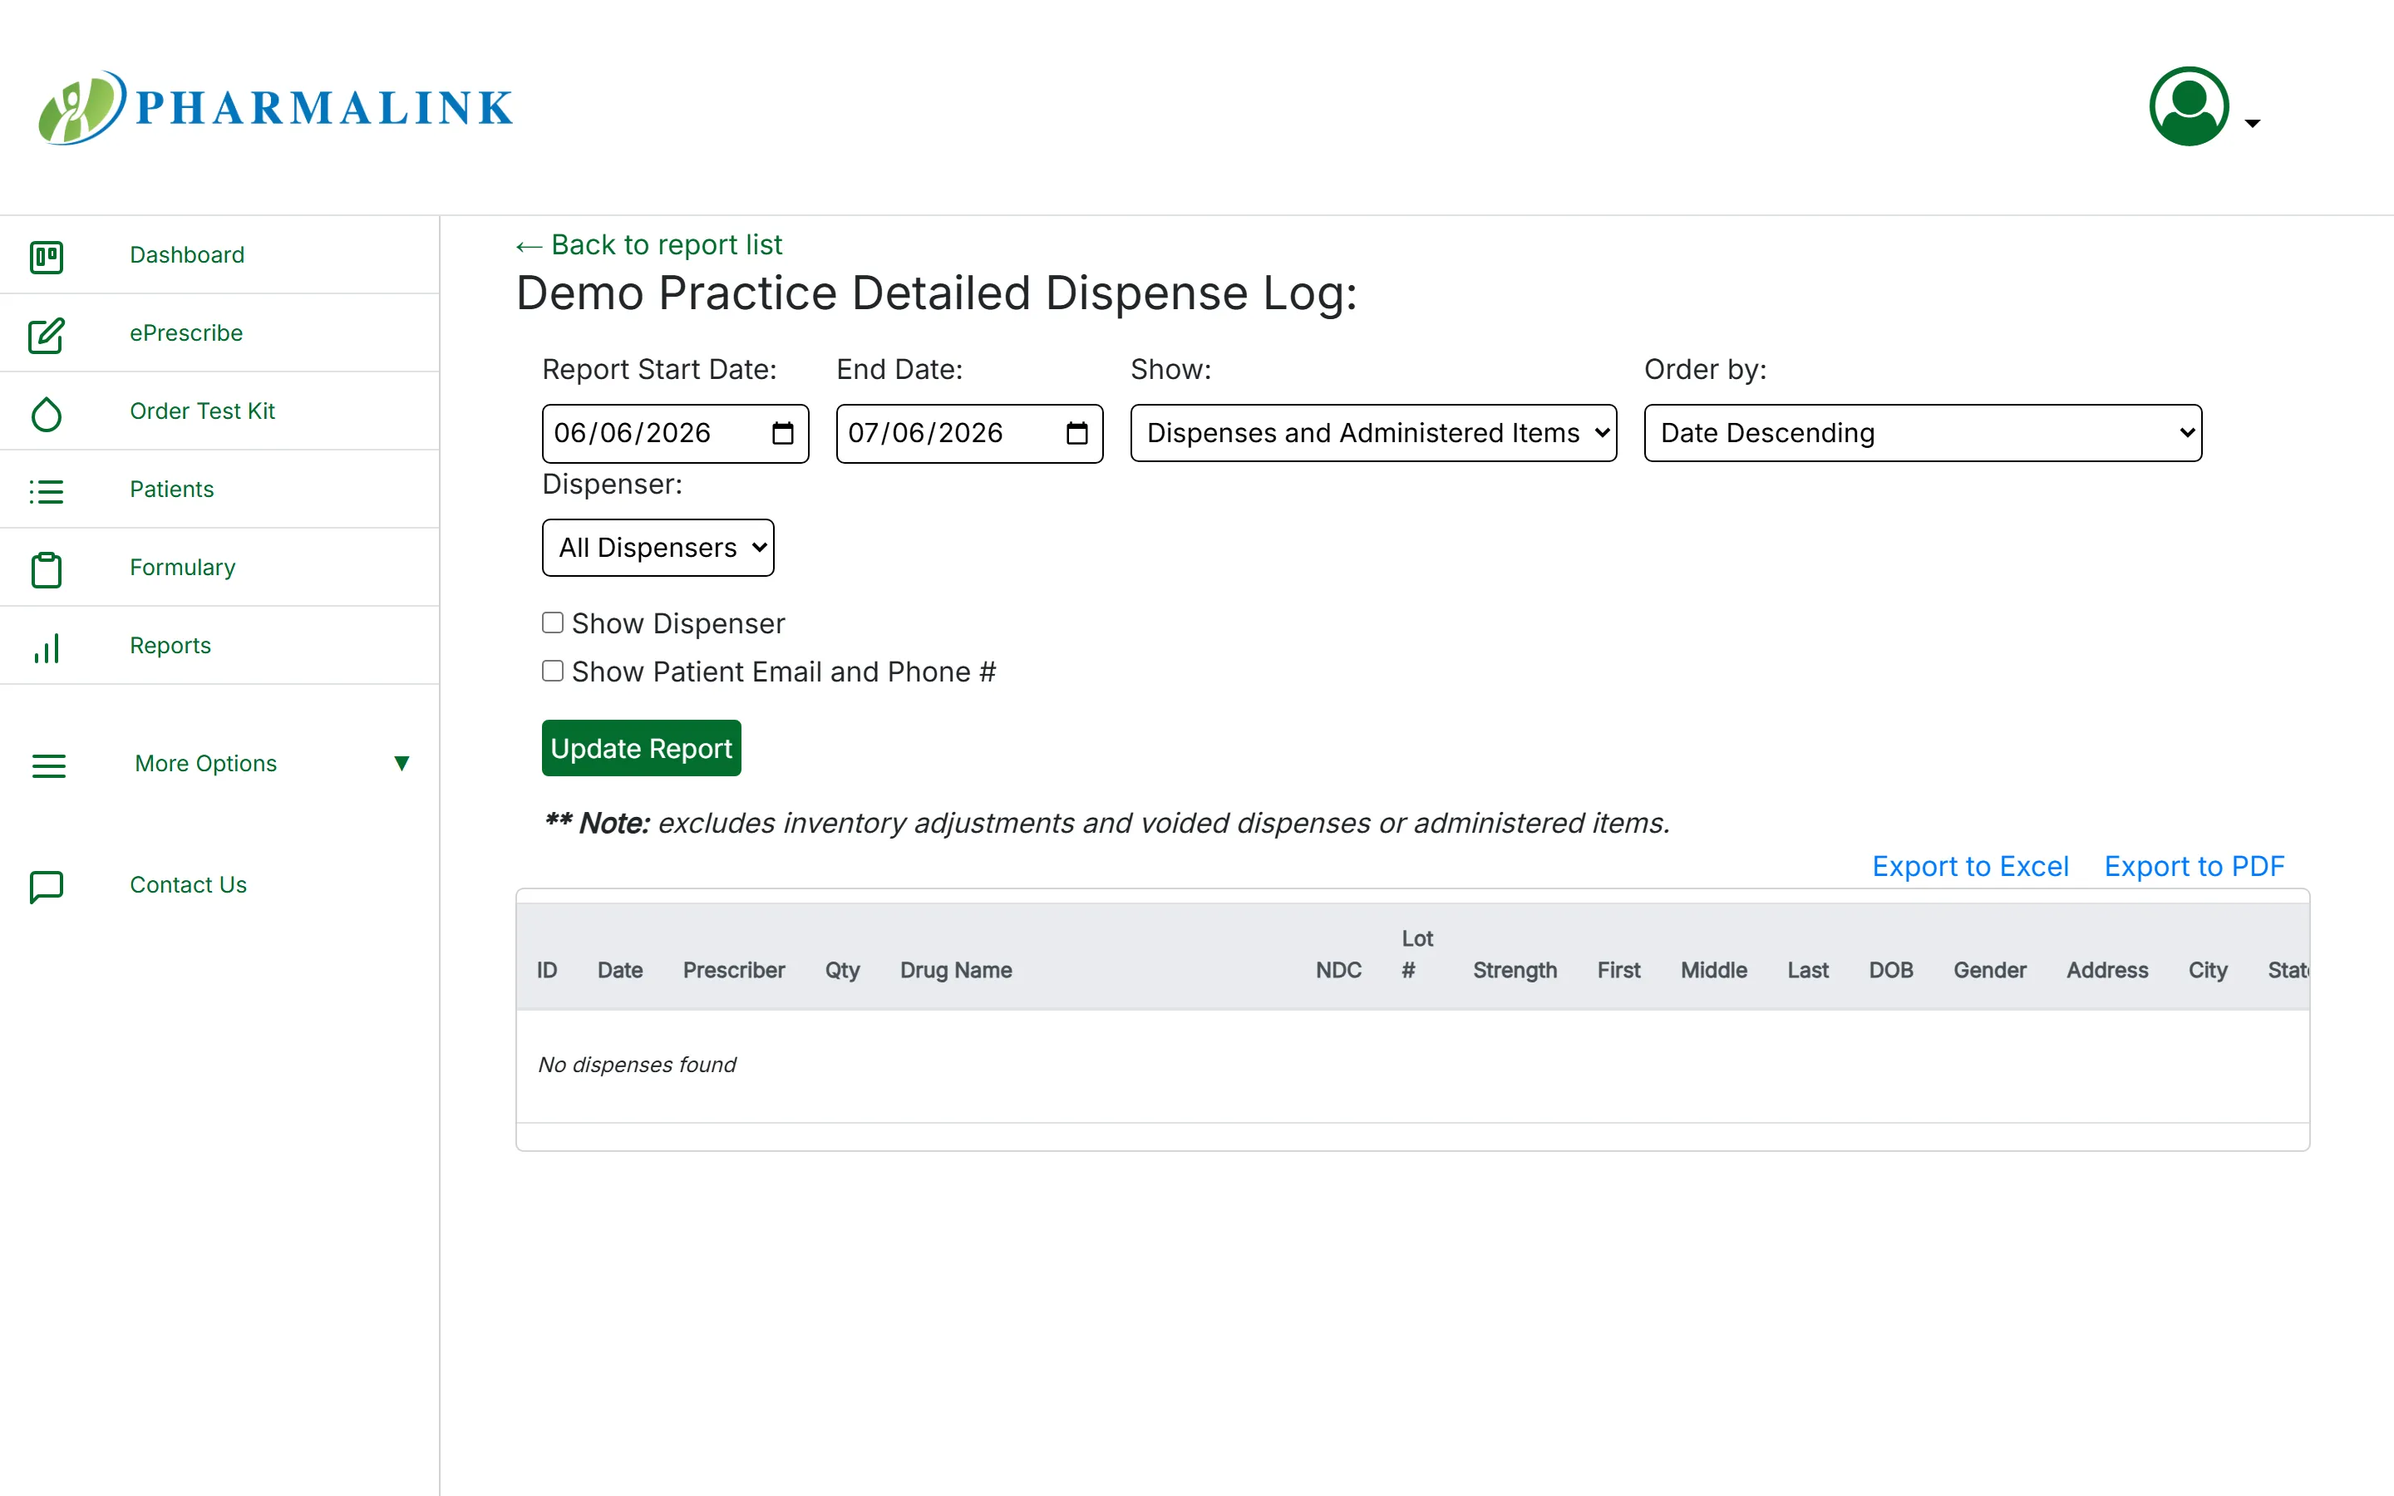Click the Middle column header
This screenshot has width=2394, height=1496.
point(1714,971)
